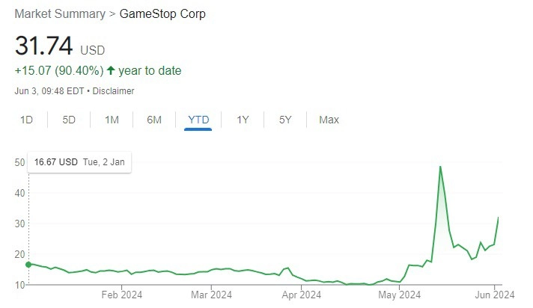Screen dimensions: 533x308
Task: Click the Apr 2024 axis label
Action: click(301, 295)
